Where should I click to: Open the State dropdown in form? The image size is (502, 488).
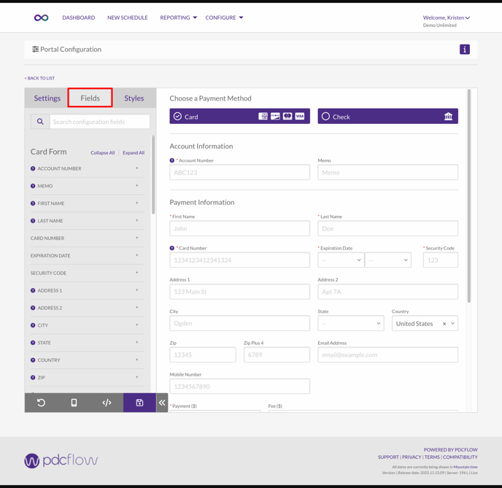pyautogui.click(x=350, y=323)
